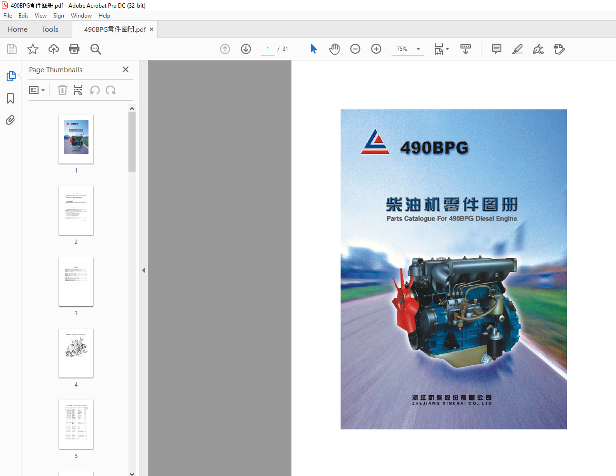Image resolution: width=616 pixels, height=476 pixels.
Task: Select page 5 thumbnail
Action: 76,425
